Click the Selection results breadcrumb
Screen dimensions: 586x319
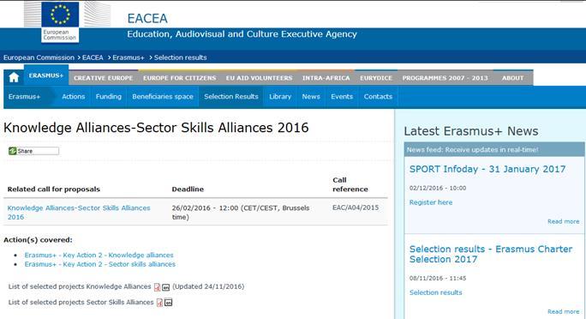(180, 57)
